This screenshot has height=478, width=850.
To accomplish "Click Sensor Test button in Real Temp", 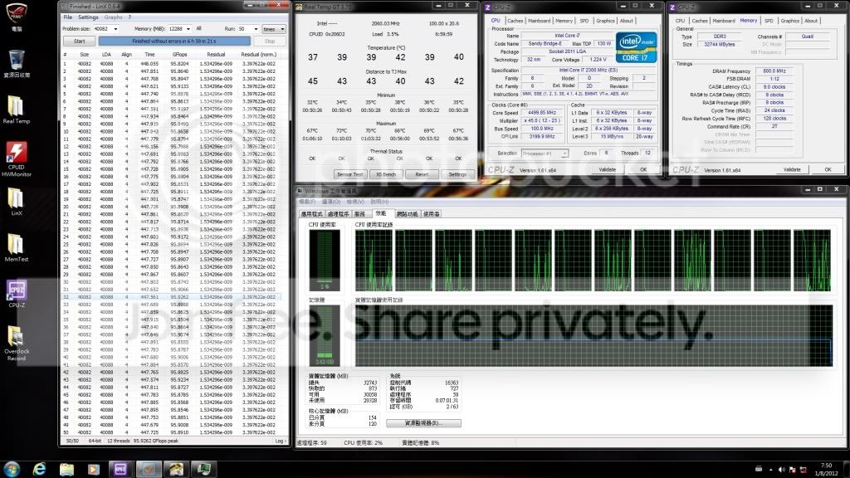I will (349, 174).
